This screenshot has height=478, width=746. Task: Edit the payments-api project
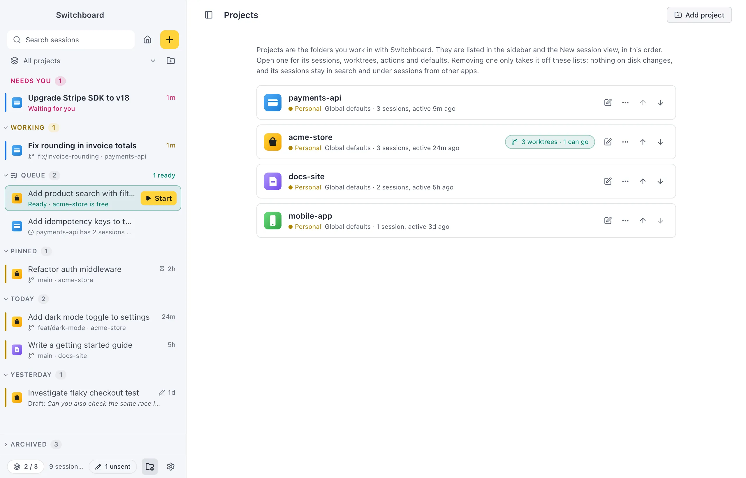pyautogui.click(x=608, y=102)
